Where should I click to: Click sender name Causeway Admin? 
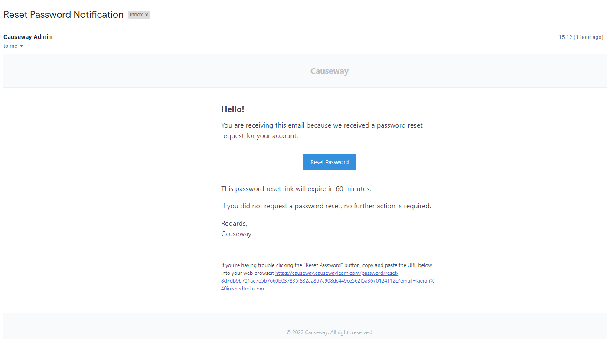pyautogui.click(x=27, y=37)
